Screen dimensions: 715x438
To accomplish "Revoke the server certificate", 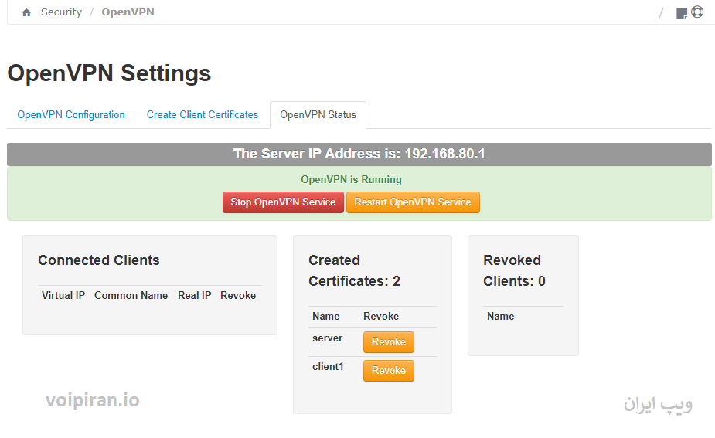I will pos(389,342).
